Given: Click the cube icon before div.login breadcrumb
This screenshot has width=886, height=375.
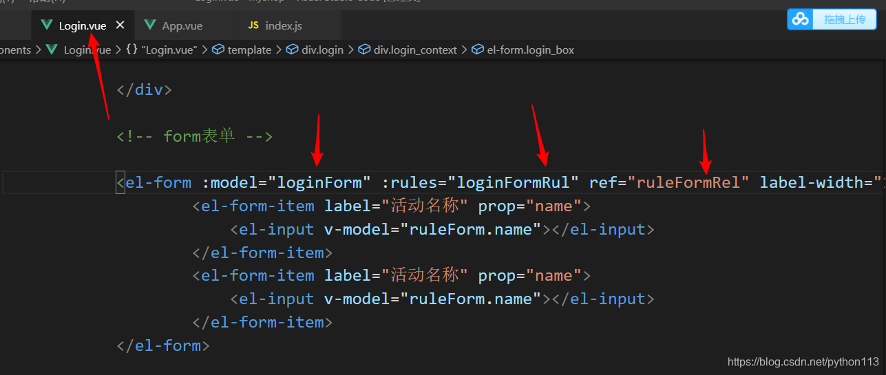Looking at the screenshot, I should tap(292, 50).
